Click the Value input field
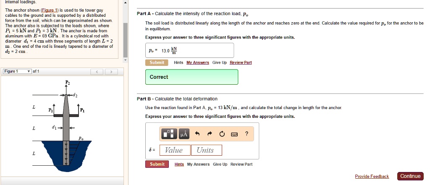Image resolution: width=430 pixels, height=185 pixels. [174, 150]
